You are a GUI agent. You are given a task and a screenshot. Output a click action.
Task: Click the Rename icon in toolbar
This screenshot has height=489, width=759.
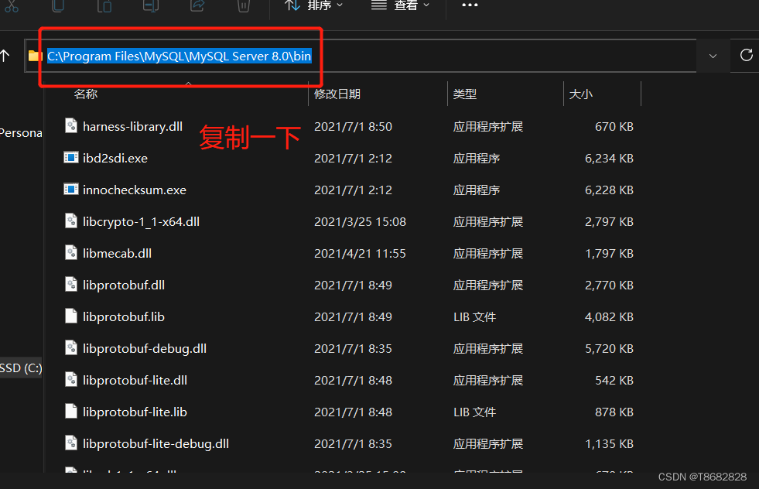(151, 6)
